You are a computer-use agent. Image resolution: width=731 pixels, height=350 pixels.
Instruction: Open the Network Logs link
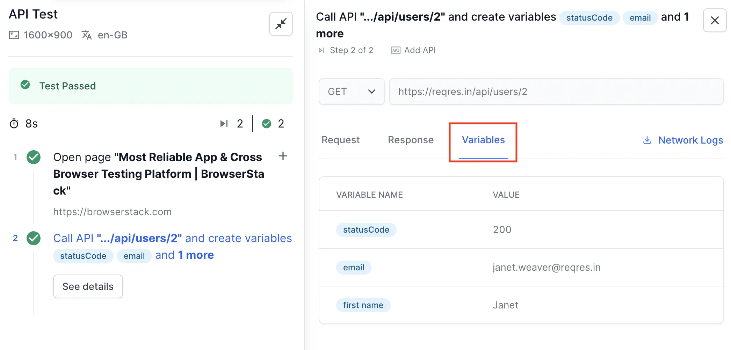point(690,140)
